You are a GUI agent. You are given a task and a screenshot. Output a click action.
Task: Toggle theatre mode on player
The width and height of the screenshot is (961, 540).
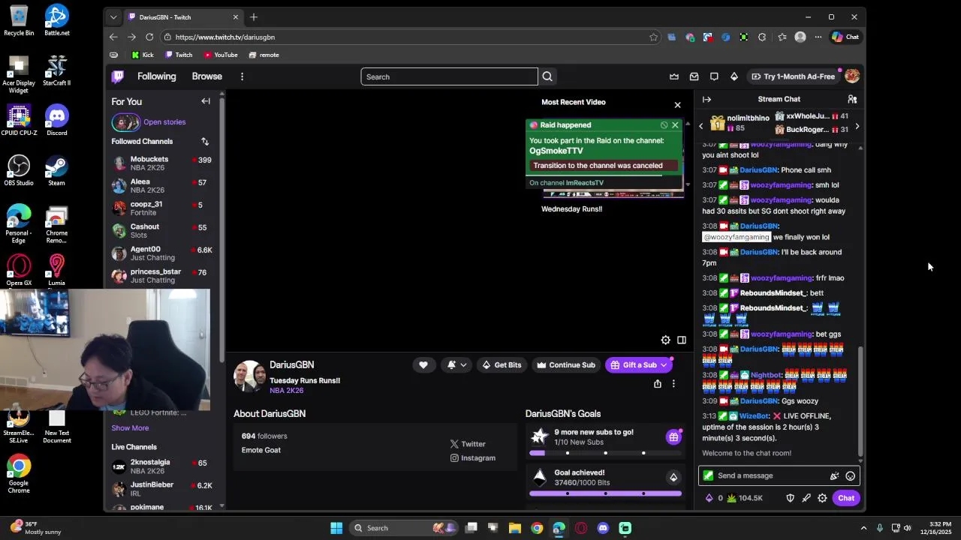point(682,340)
